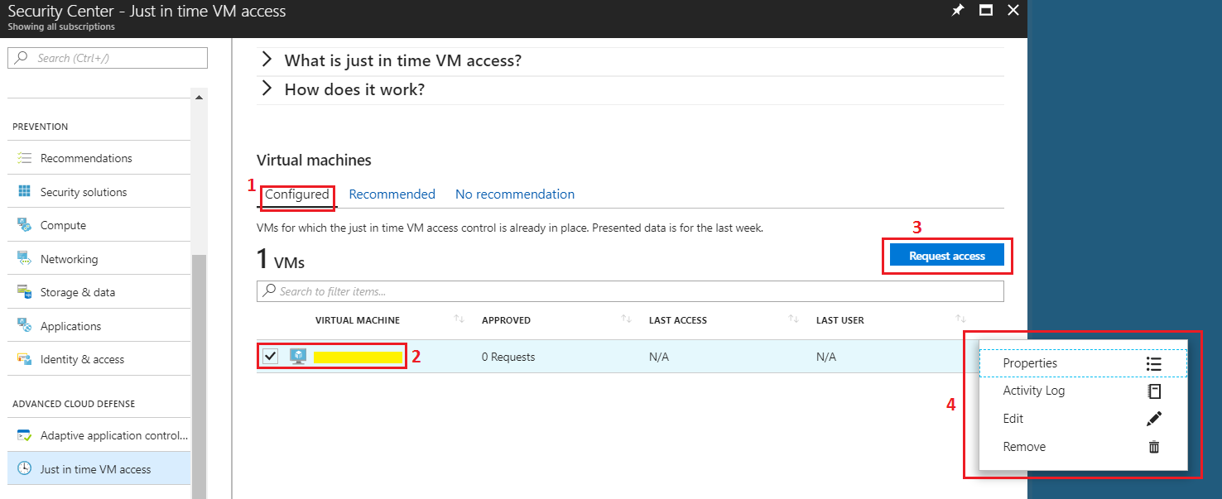The width and height of the screenshot is (1222, 499).
Task: Click the Adaptive application controls icon
Action: [x=25, y=435]
